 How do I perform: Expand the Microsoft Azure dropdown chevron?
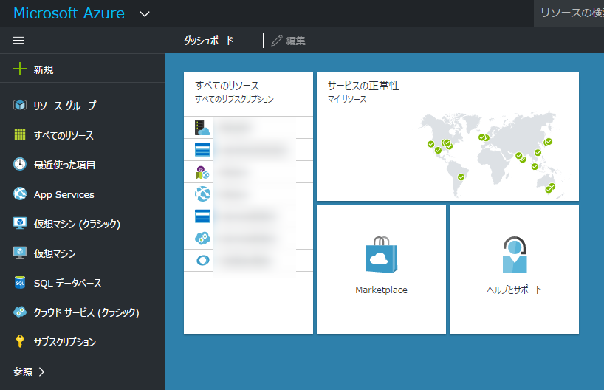coord(145,14)
